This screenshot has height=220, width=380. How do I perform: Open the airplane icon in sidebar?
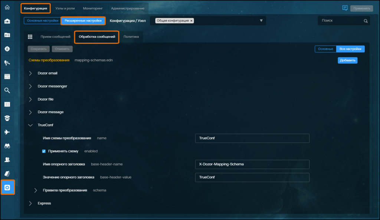pos(7,132)
